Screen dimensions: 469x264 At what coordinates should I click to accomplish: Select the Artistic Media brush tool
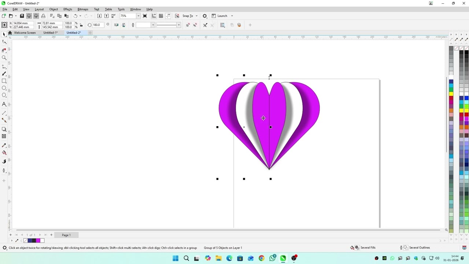[4, 74]
